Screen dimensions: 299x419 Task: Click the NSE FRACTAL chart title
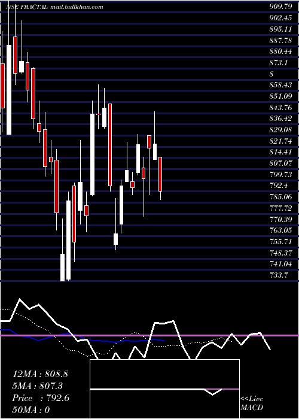27,7
